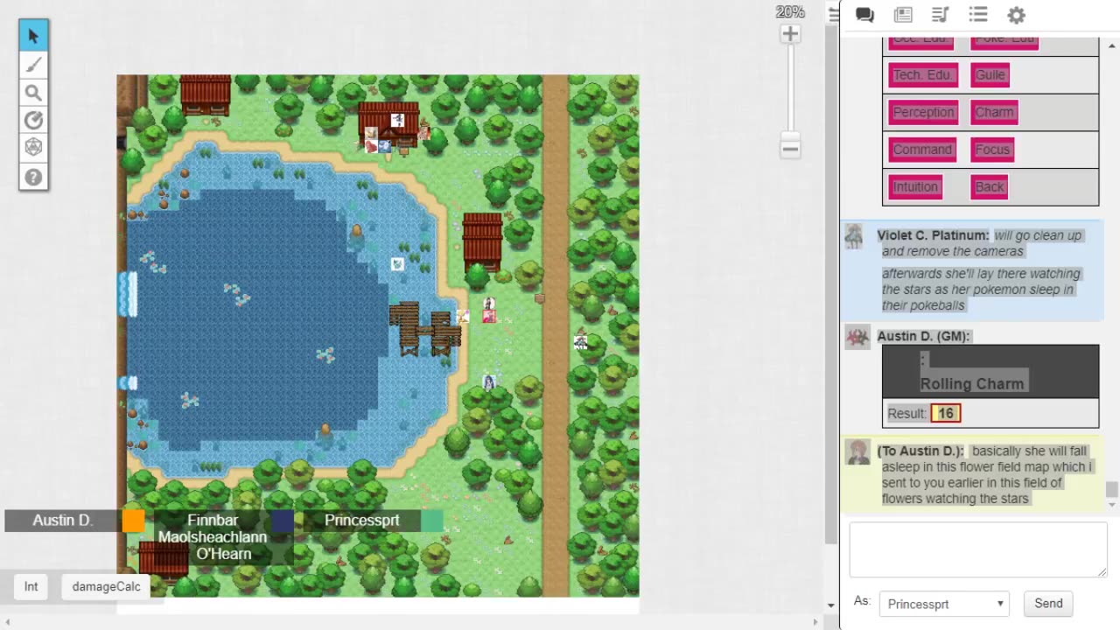Click the Send chat button
Viewport: 1120px width, 630px height.
click(x=1048, y=603)
